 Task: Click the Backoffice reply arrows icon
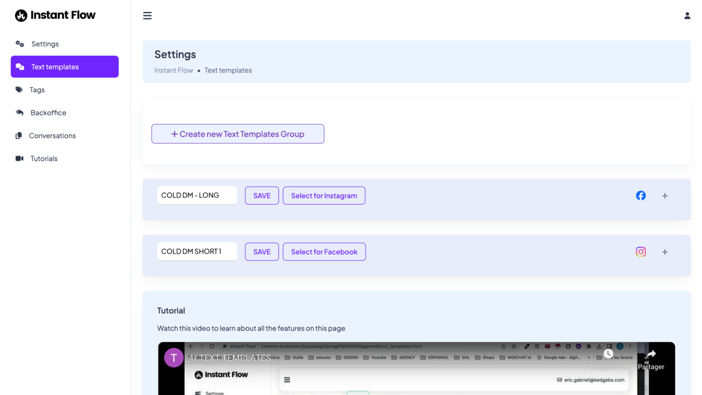pos(20,113)
